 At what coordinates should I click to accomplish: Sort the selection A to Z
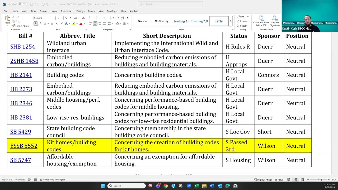click(123, 18)
